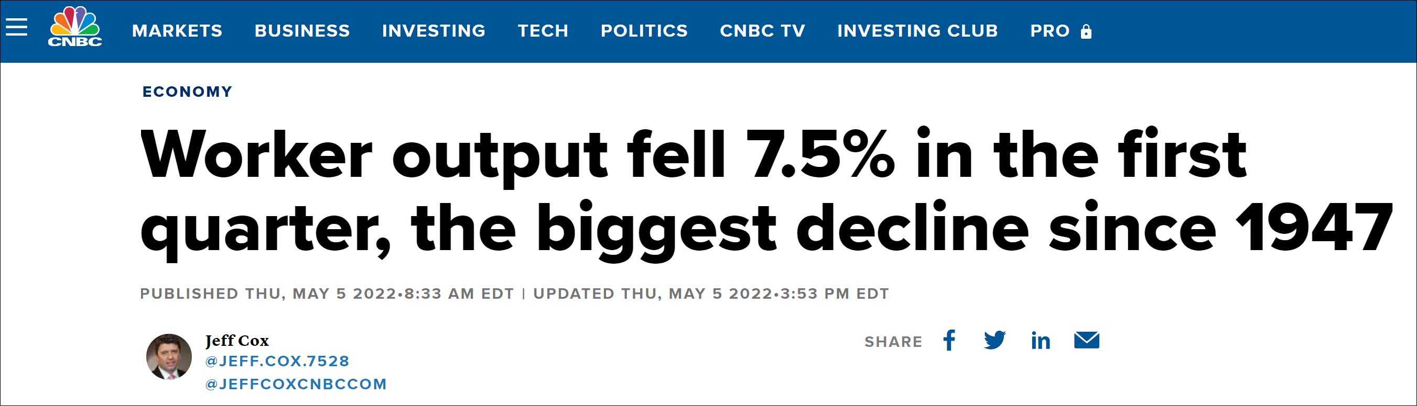Click Jeff Cox's author photo

coord(169,357)
